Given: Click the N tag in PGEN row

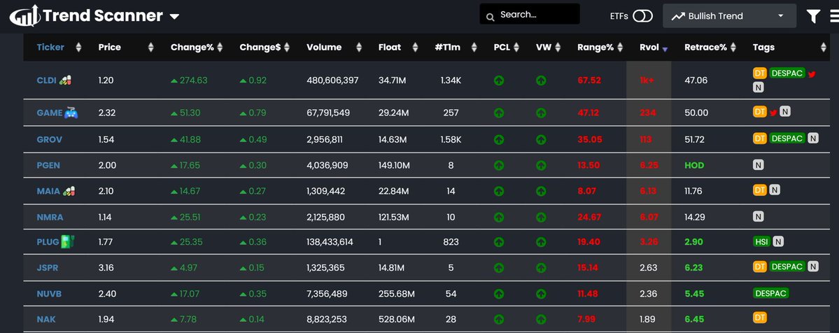Looking at the screenshot, I should coord(759,165).
